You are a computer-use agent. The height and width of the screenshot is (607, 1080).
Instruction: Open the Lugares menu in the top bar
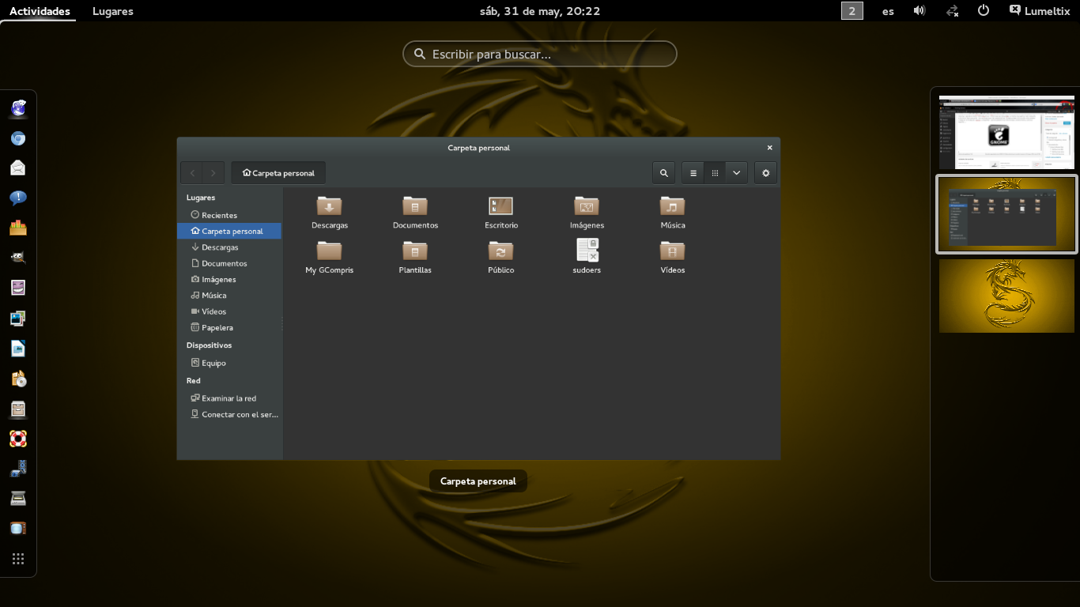point(112,11)
